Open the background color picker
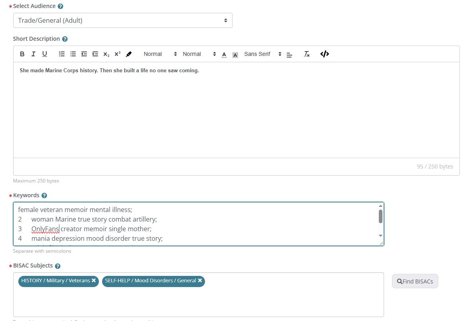 [235, 54]
